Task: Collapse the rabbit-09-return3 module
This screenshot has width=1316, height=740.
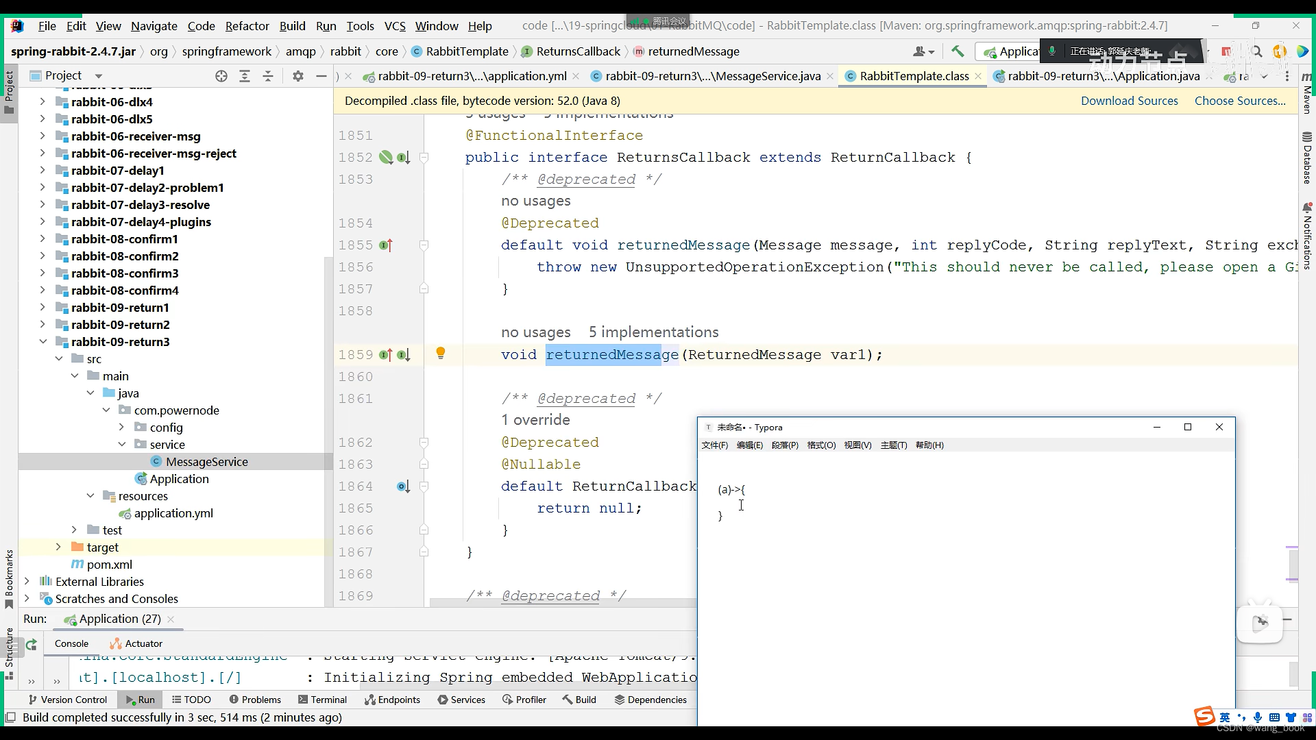Action: [x=42, y=342]
